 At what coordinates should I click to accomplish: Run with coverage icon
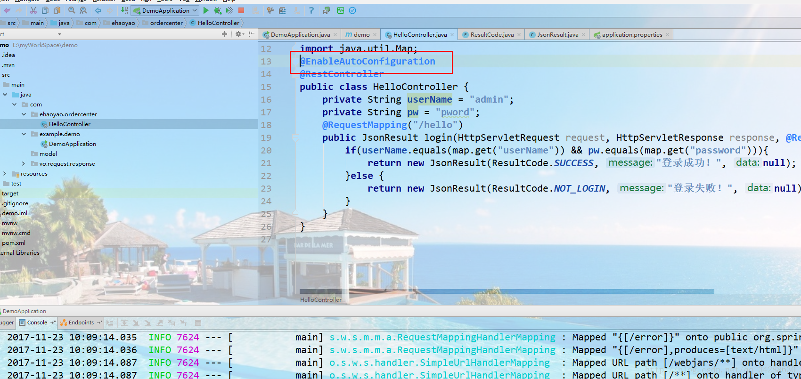pyautogui.click(x=229, y=10)
